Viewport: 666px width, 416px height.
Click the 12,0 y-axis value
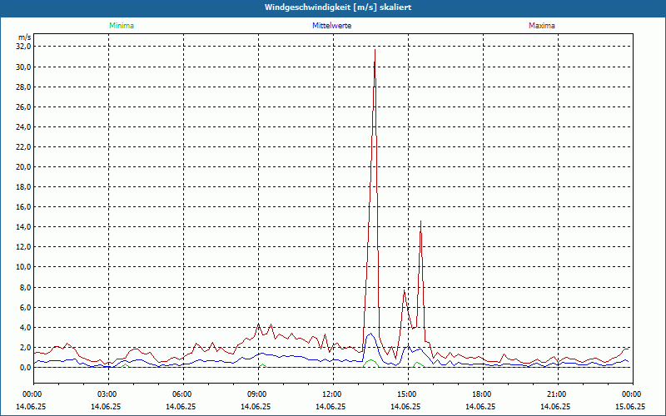tap(23, 246)
